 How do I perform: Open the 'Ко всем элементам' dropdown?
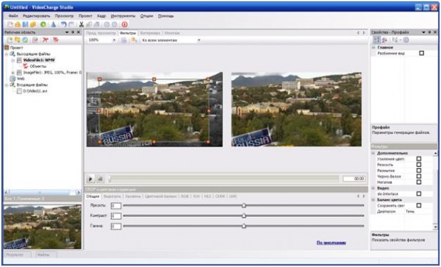click(199, 40)
